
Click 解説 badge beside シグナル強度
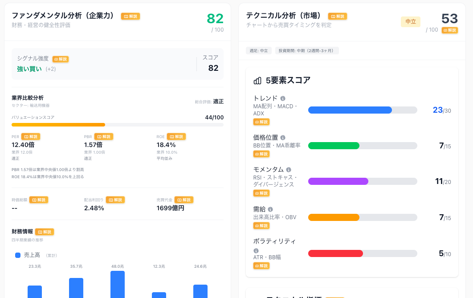pos(61,59)
